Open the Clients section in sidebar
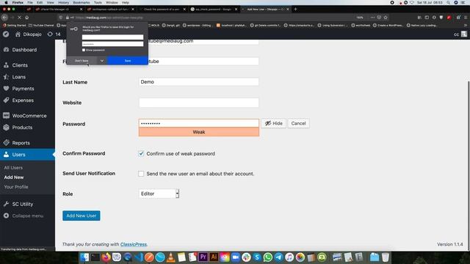Viewport: 470px width, 264px height. (x=20, y=65)
